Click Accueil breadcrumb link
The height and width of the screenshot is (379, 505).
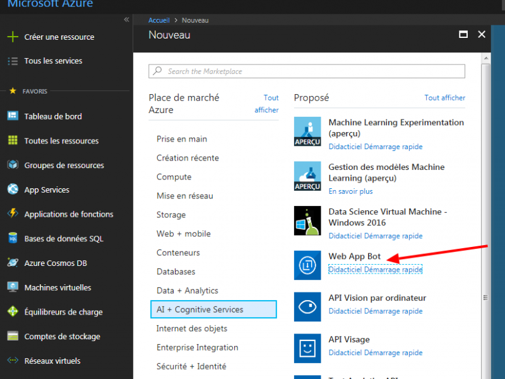point(159,20)
